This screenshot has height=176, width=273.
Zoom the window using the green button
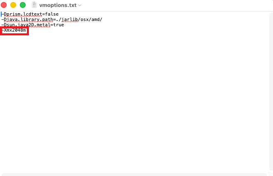click(22, 5)
